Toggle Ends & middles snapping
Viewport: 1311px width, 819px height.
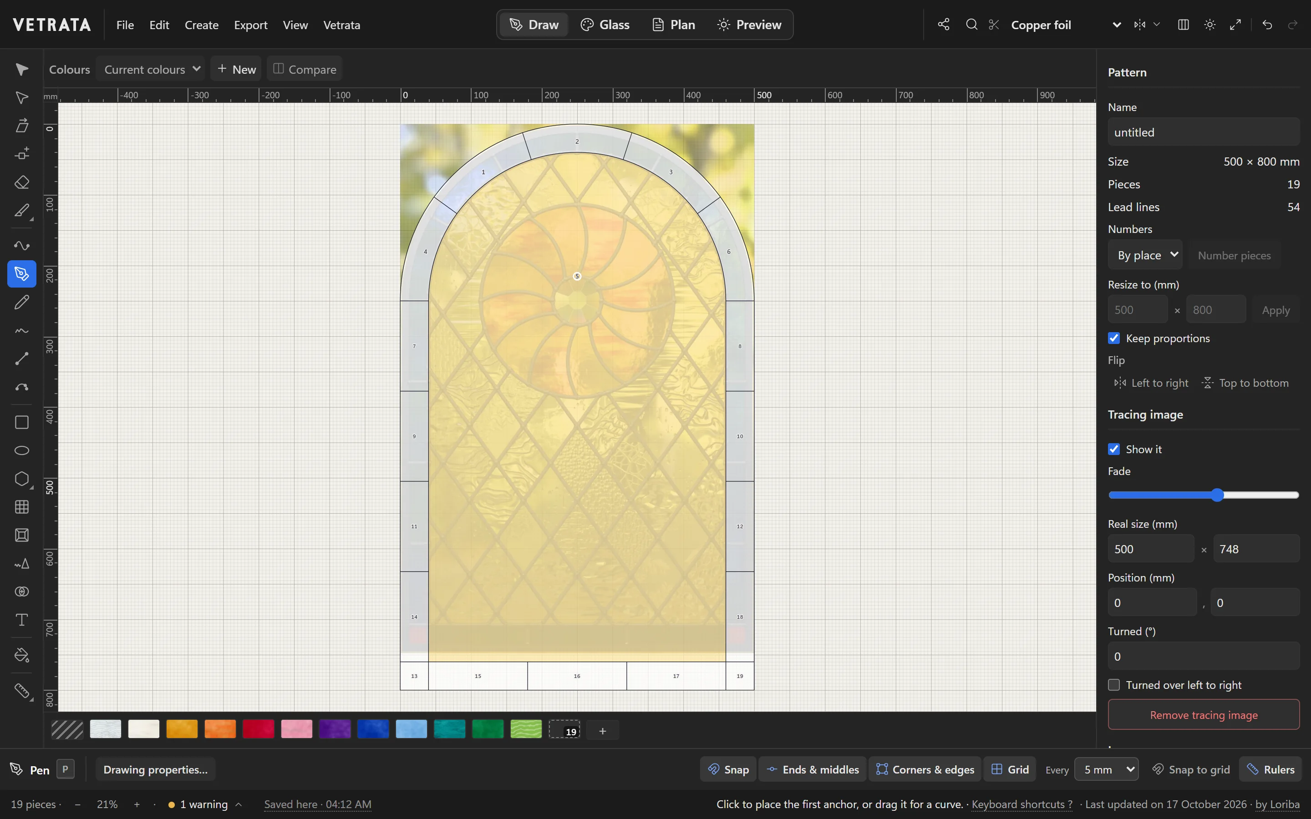point(813,769)
